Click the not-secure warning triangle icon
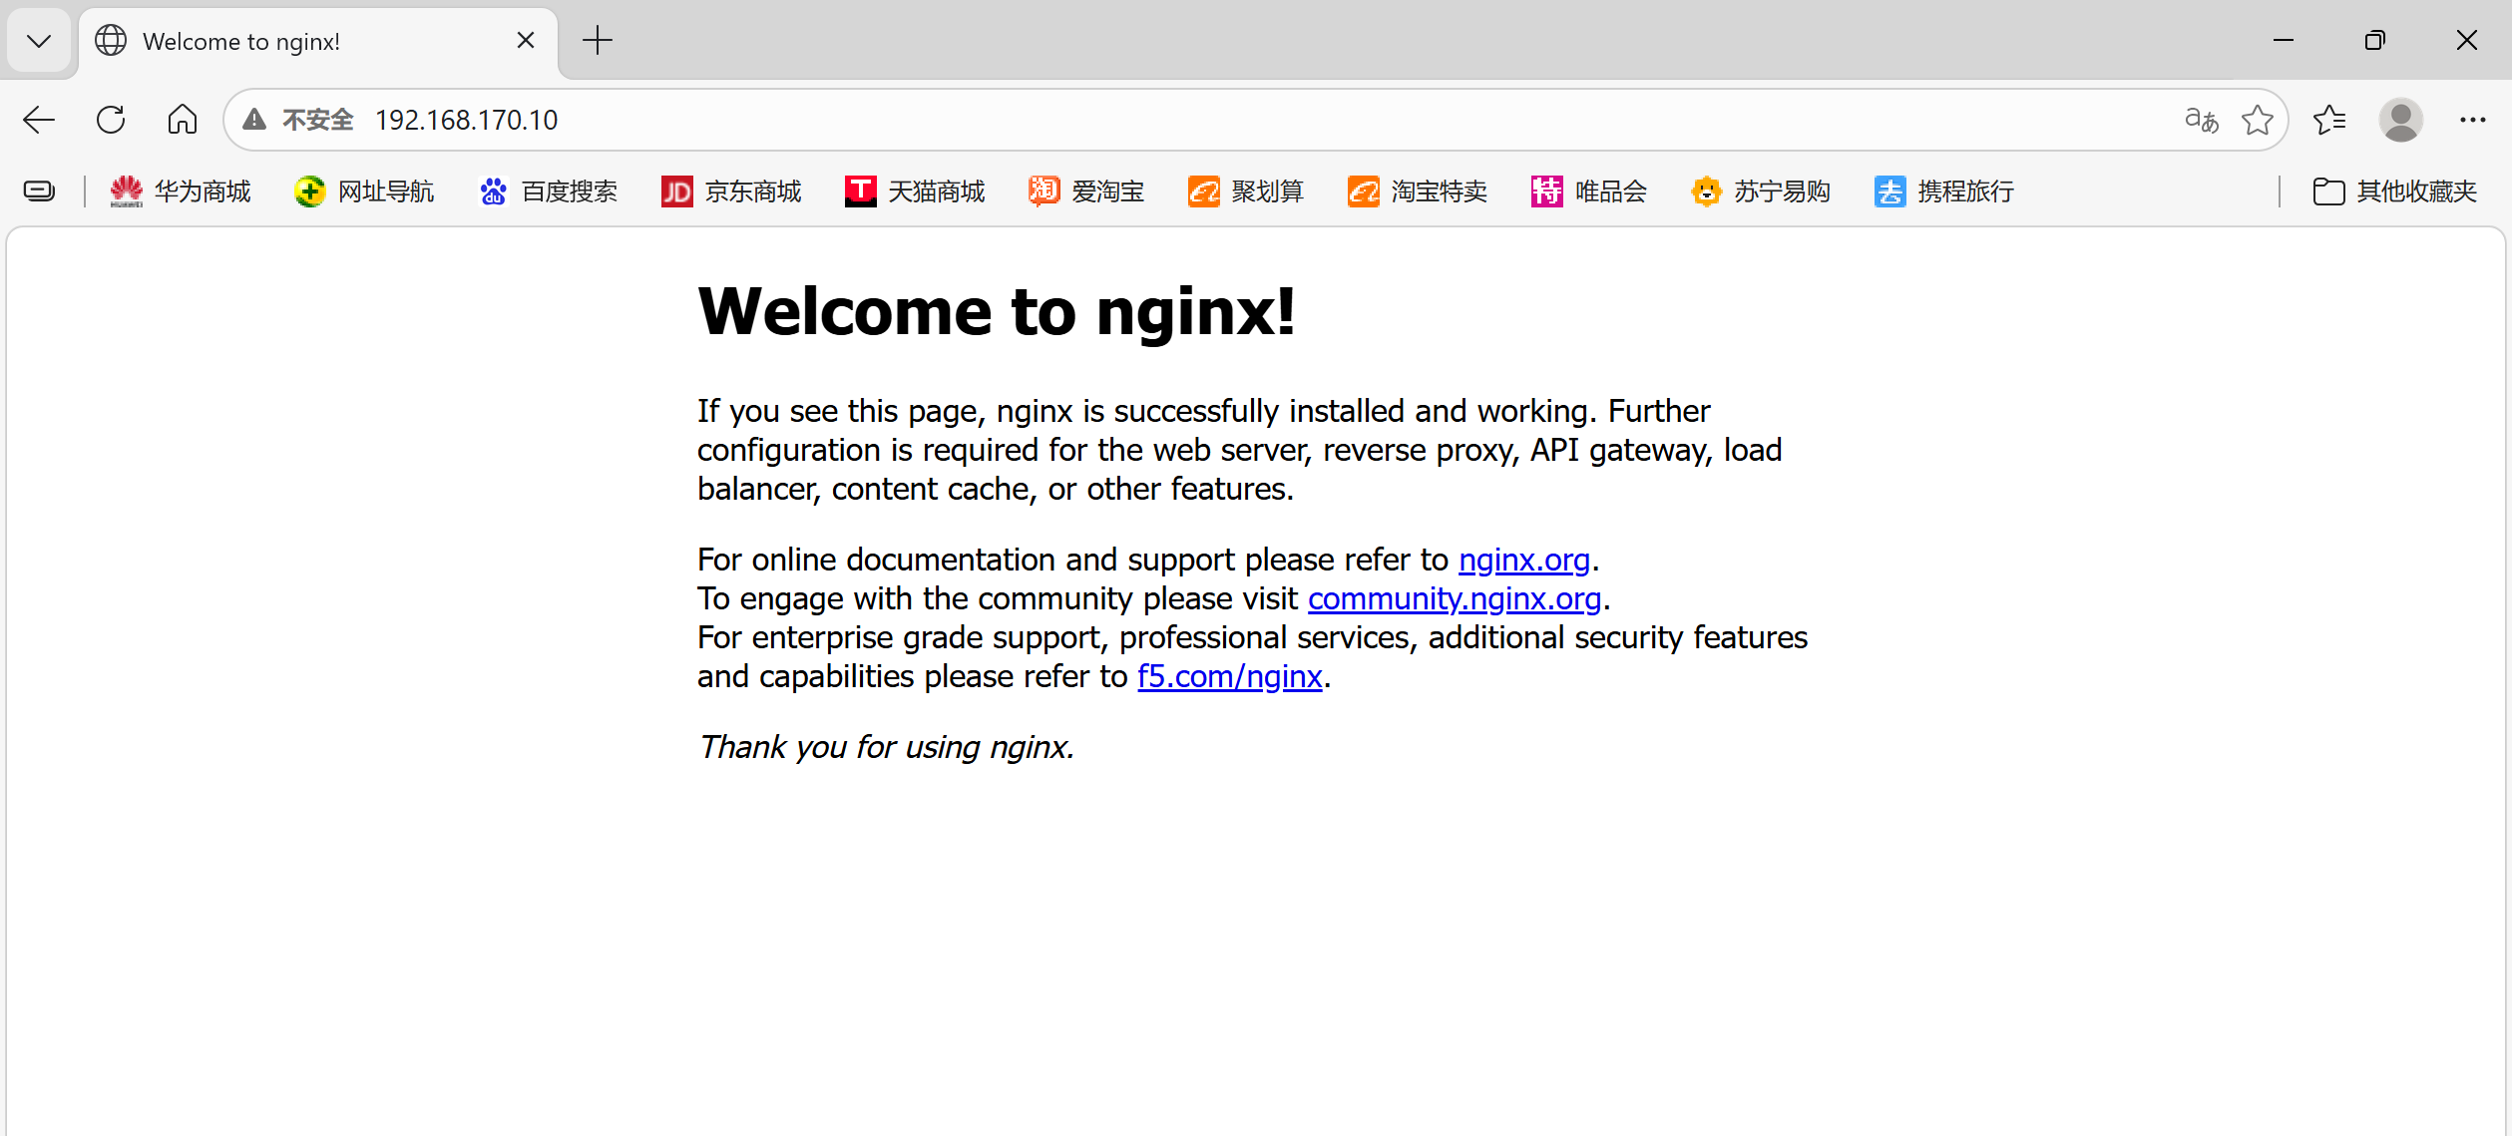 coord(255,121)
